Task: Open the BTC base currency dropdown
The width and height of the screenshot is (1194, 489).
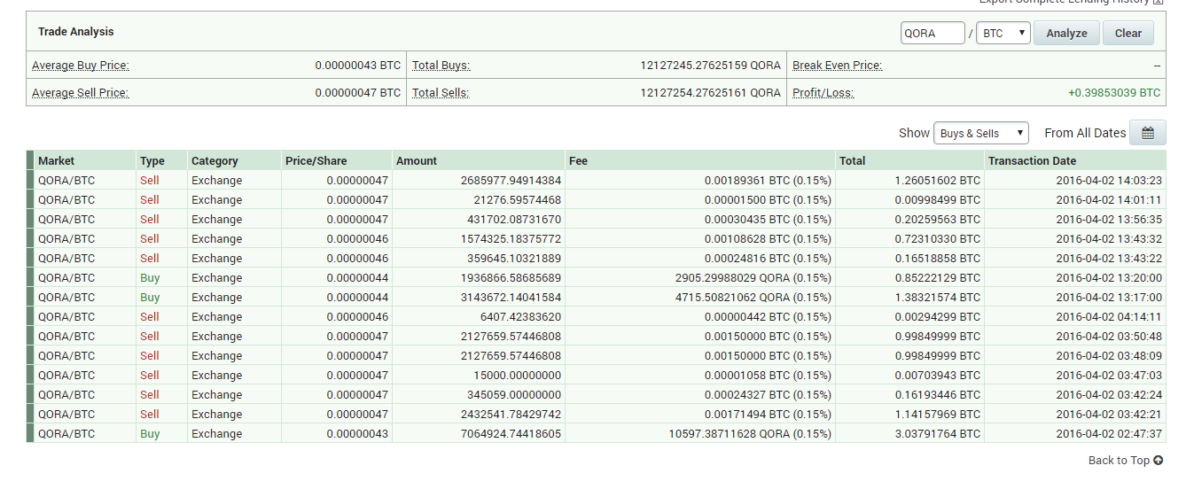Action: pyautogui.click(x=1003, y=34)
